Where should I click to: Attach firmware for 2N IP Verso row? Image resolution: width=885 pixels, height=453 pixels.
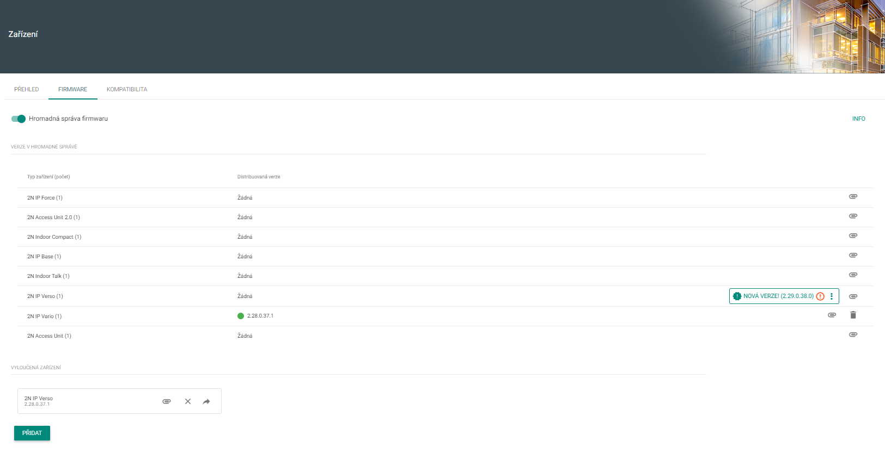click(853, 296)
